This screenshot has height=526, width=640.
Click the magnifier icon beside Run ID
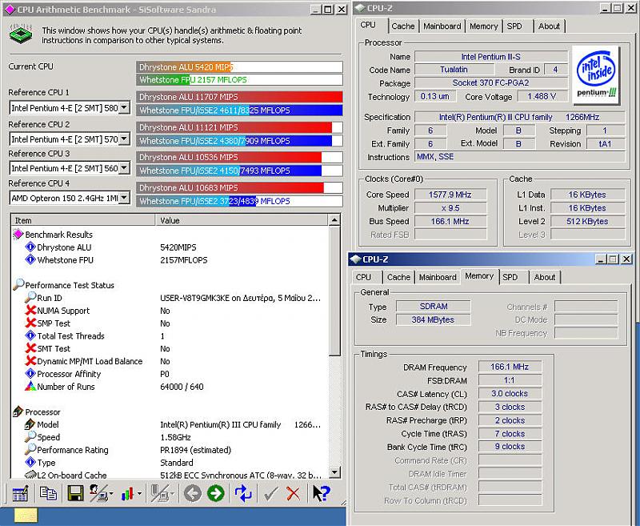click(x=30, y=297)
